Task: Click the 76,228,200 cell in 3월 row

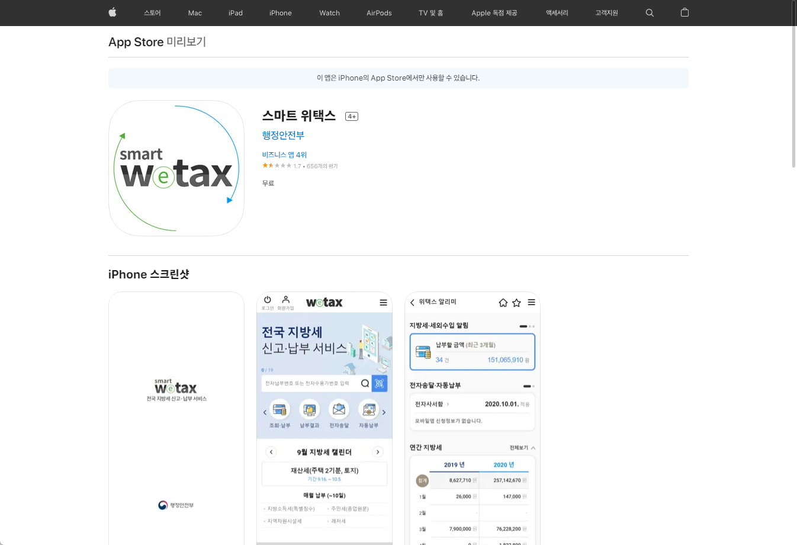Action: [508, 529]
